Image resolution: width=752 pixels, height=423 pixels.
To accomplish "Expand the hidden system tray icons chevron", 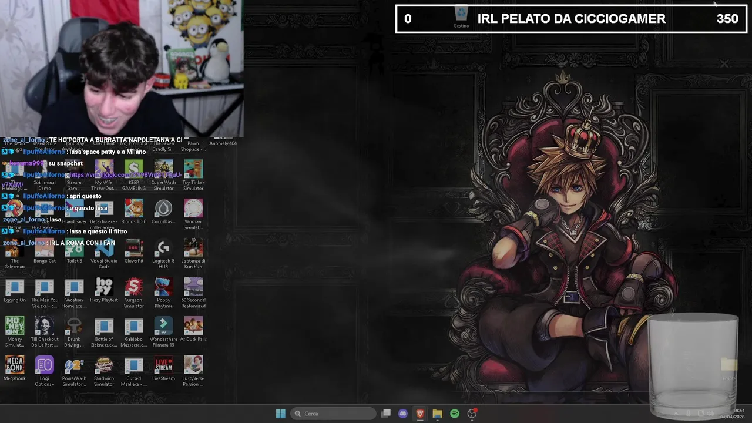I will click(676, 414).
